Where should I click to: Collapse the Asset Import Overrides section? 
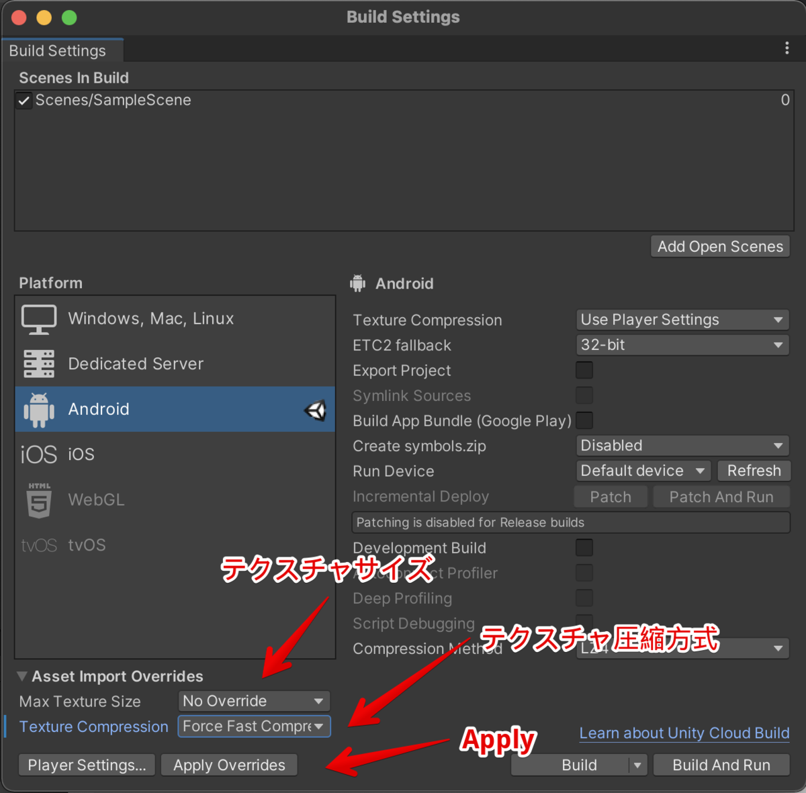click(x=22, y=676)
